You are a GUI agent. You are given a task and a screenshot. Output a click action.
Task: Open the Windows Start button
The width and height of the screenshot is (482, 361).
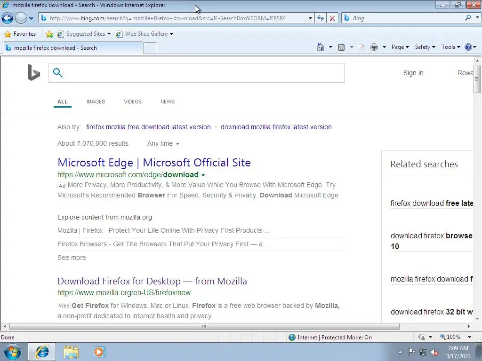[12, 352]
